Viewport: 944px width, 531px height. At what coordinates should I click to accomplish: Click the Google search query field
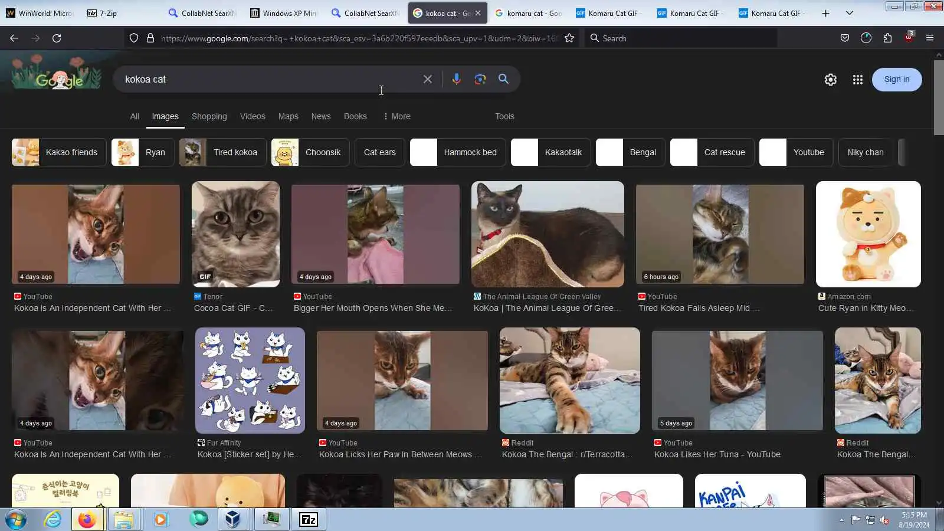tap(268, 79)
